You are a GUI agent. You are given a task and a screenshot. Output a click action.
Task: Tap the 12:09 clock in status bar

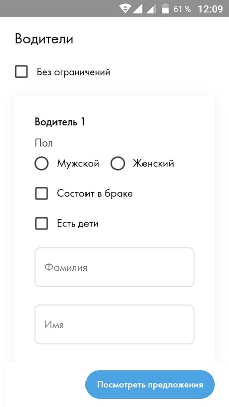[210, 9]
